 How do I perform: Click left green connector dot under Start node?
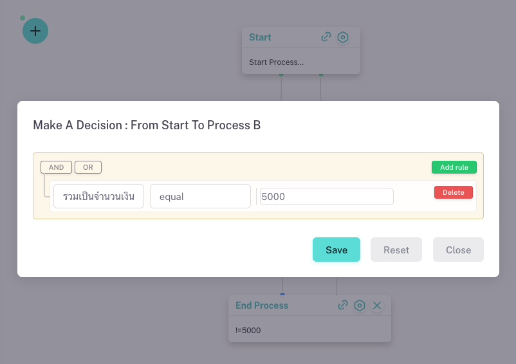tap(281, 75)
